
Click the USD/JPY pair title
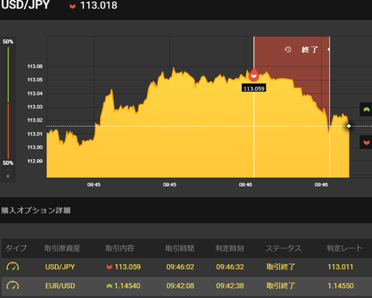click(x=25, y=5)
